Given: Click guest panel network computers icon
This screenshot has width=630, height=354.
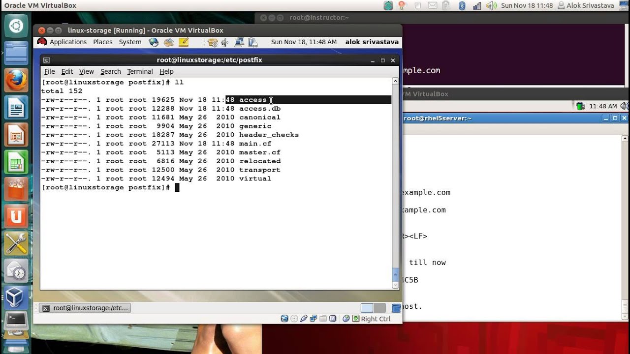Looking at the screenshot, I should [x=240, y=42].
